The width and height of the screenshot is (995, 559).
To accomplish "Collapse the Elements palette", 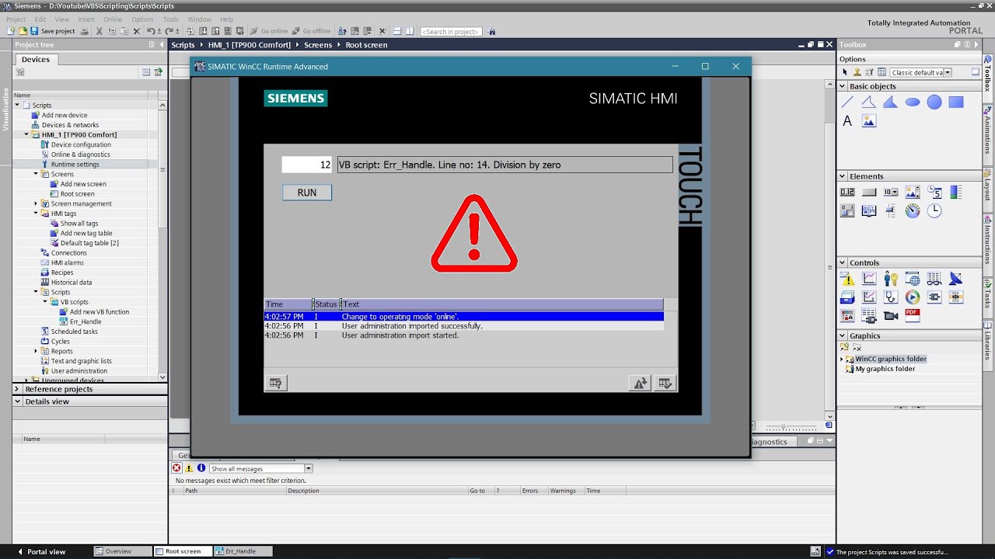I will [843, 176].
